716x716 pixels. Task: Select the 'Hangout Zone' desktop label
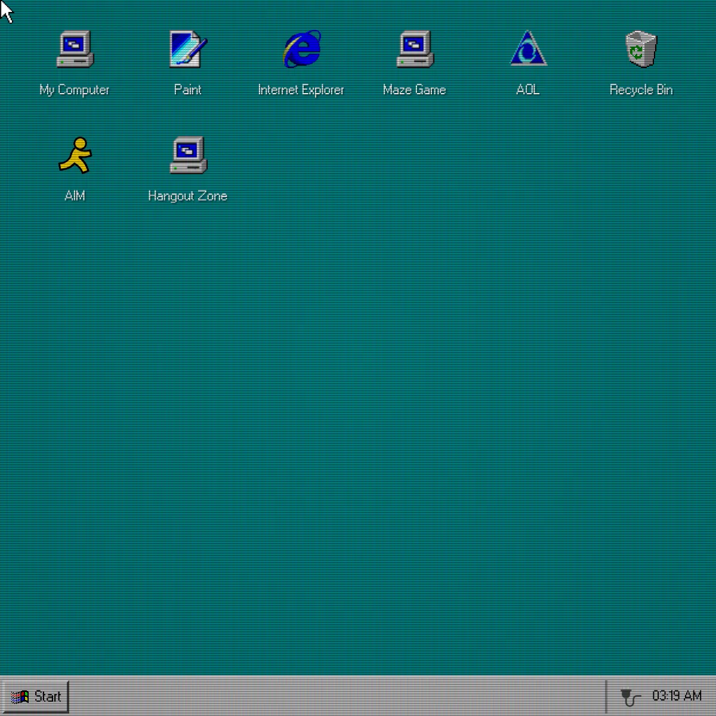coord(187,196)
